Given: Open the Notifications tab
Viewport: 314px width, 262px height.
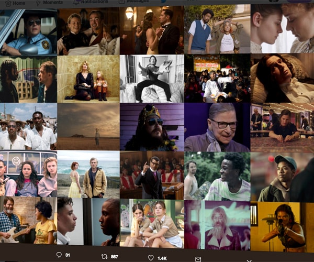Looking at the screenshot, I should point(91,2).
